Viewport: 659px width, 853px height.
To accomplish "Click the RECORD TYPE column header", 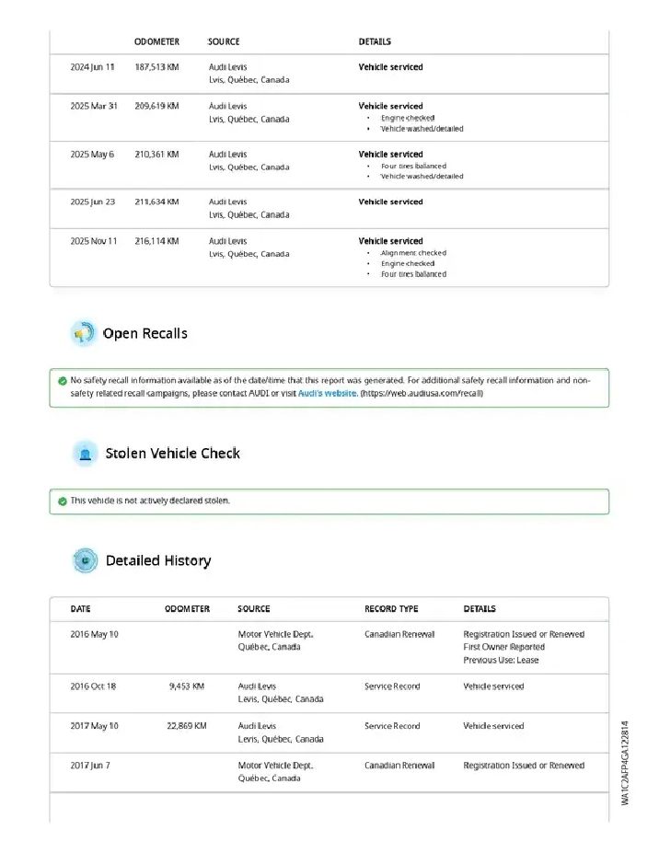I will coord(391,608).
